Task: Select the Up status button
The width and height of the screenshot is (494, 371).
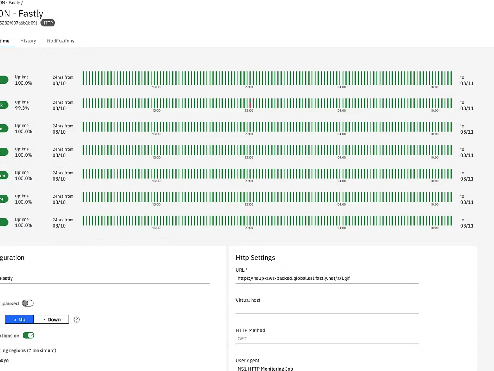Action: 19,319
